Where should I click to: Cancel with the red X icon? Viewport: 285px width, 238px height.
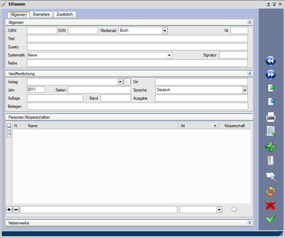[270, 205]
